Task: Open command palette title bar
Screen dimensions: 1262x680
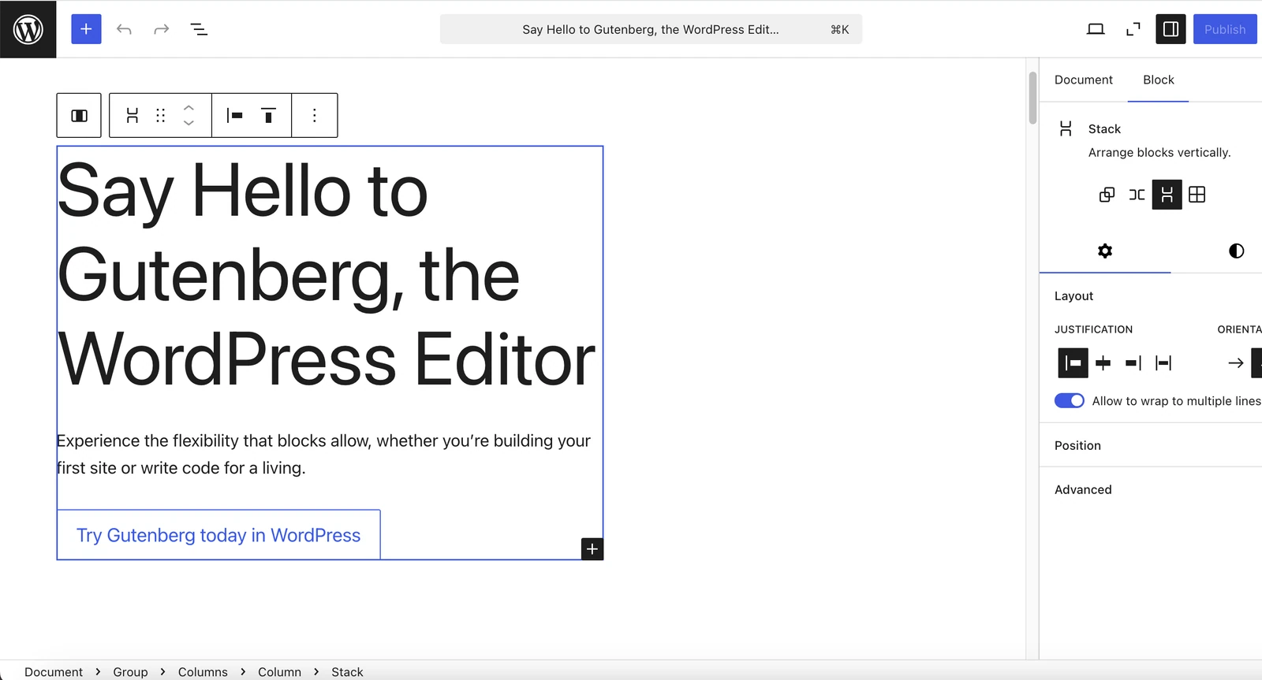Action: click(x=651, y=29)
